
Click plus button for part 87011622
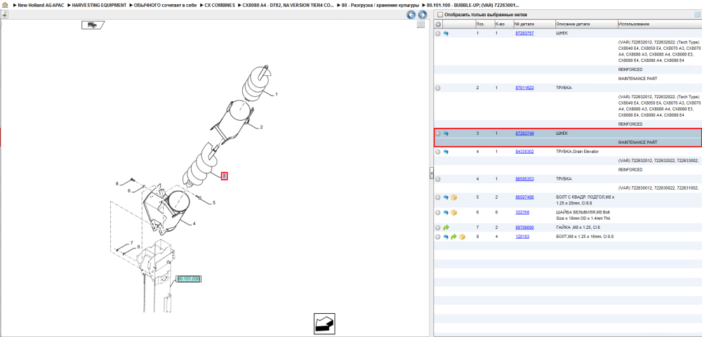pyautogui.click(x=438, y=88)
